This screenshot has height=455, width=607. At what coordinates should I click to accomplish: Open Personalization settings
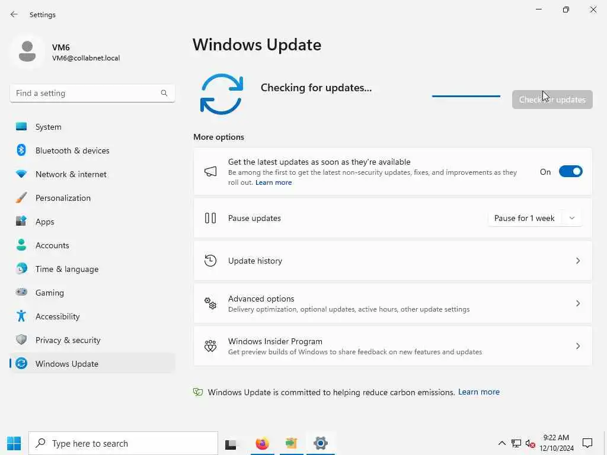[x=92, y=198]
